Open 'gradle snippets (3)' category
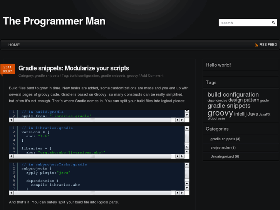Screen dimensions: 280x210 [x=225, y=139]
